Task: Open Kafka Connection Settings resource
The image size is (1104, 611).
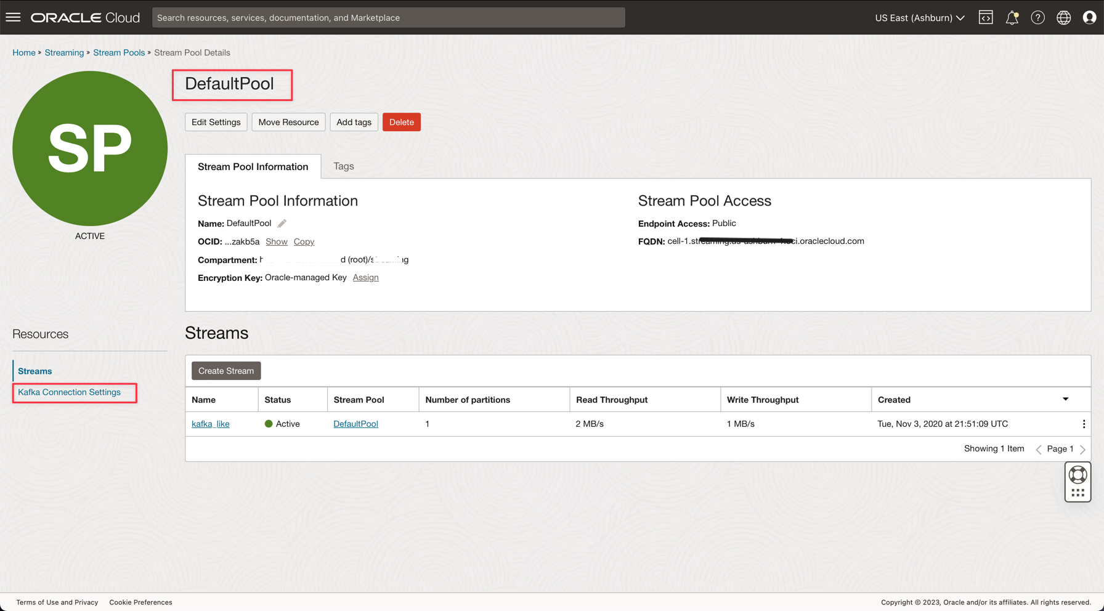Action: click(69, 392)
